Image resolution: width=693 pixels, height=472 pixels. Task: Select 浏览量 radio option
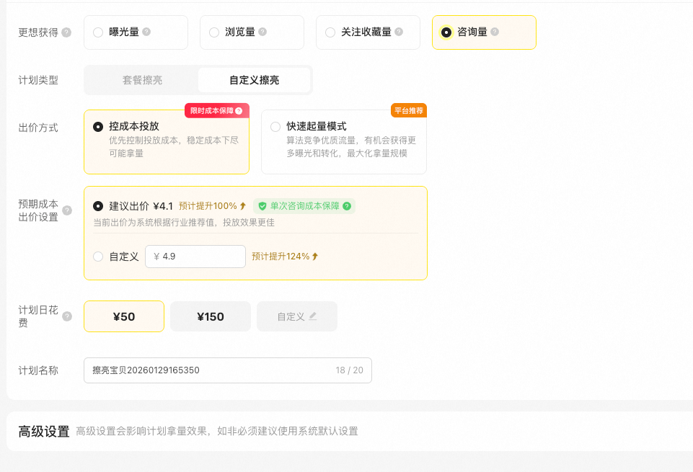tap(214, 32)
